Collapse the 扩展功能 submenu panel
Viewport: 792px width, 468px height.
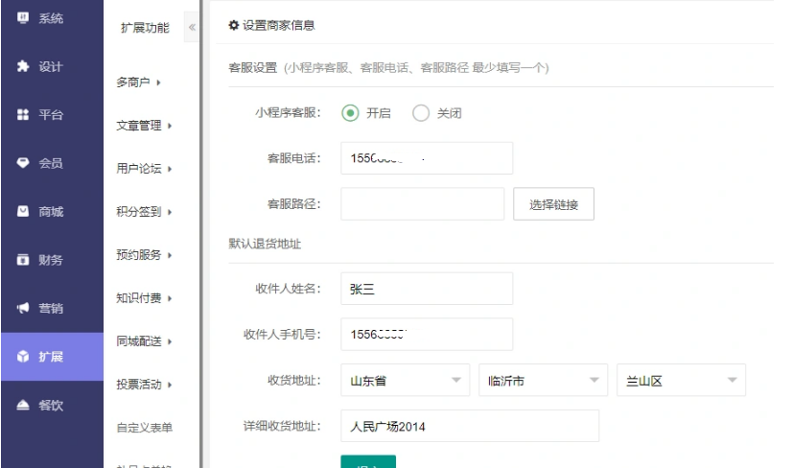coord(190,28)
